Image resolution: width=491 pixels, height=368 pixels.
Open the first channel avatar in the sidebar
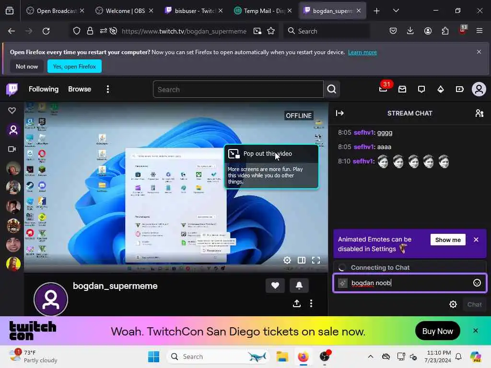[x=13, y=168]
